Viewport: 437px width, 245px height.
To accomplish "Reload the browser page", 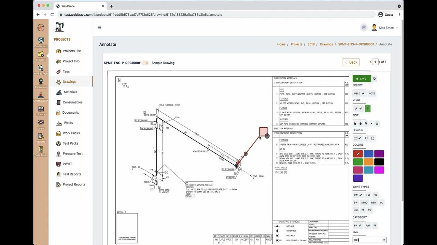I will coord(52,15).
